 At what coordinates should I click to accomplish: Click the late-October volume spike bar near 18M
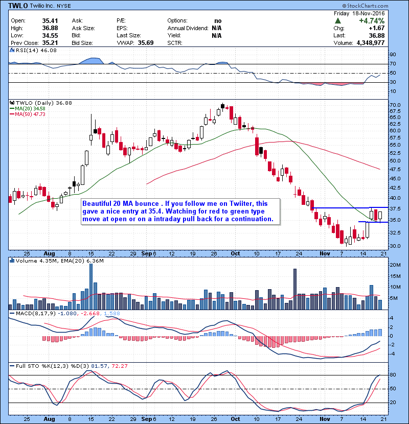(x=295, y=289)
